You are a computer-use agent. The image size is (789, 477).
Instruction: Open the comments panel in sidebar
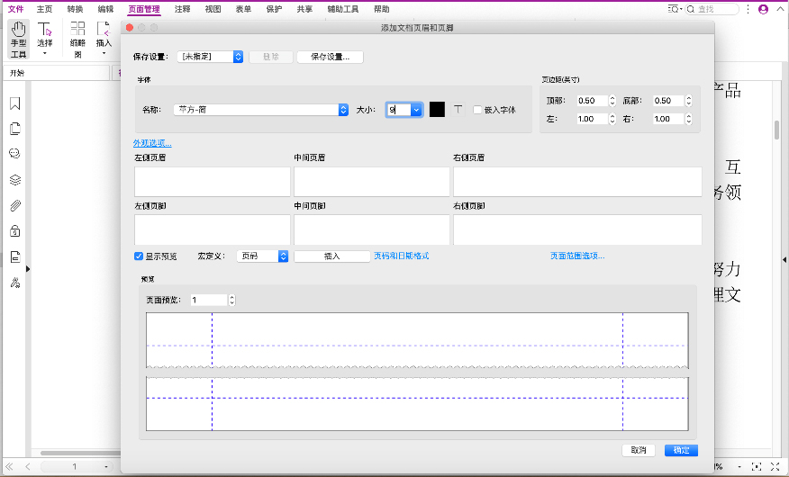click(x=15, y=154)
